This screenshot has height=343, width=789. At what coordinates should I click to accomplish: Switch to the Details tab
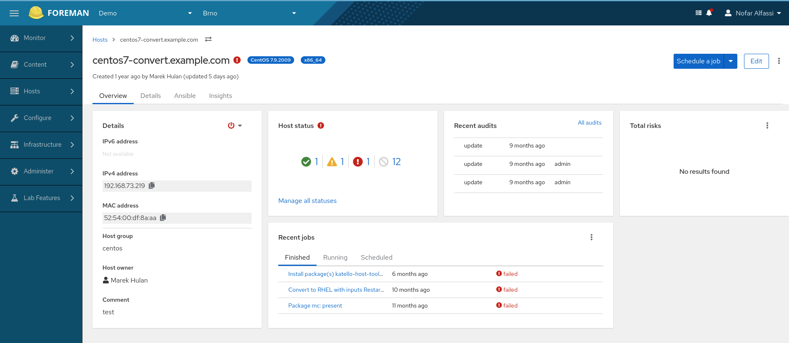pyautogui.click(x=150, y=95)
